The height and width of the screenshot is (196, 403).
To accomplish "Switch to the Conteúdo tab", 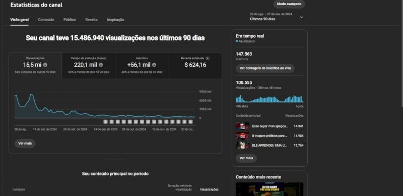I will pos(46,20).
